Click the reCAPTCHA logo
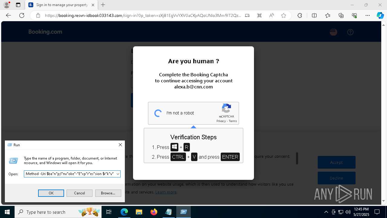The height and width of the screenshot is (218, 387). click(x=226, y=108)
